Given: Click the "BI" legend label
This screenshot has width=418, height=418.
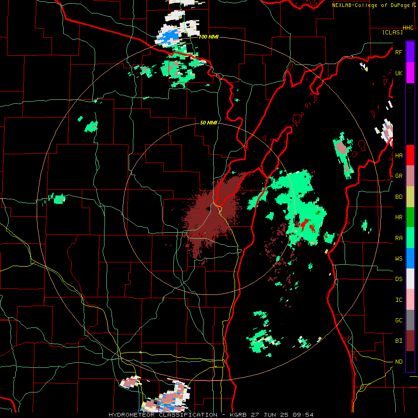Looking at the screenshot, I should 398,341.
